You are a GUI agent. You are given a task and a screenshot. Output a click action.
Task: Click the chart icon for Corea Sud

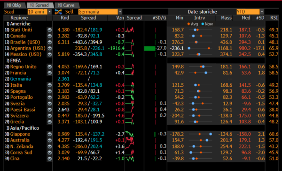tap(49, 153)
